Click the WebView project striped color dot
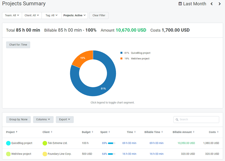Viewport: 225px width, 161px height. [8, 154]
